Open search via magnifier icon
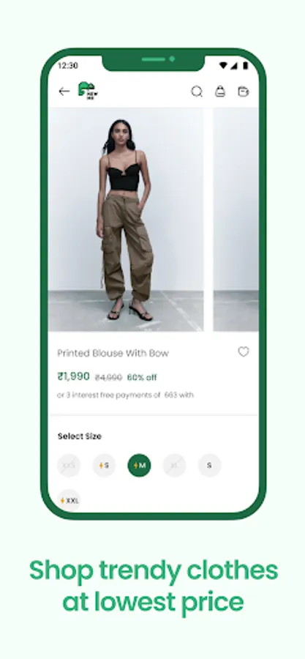Viewport: 305px width, 659px height. click(197, 92)
